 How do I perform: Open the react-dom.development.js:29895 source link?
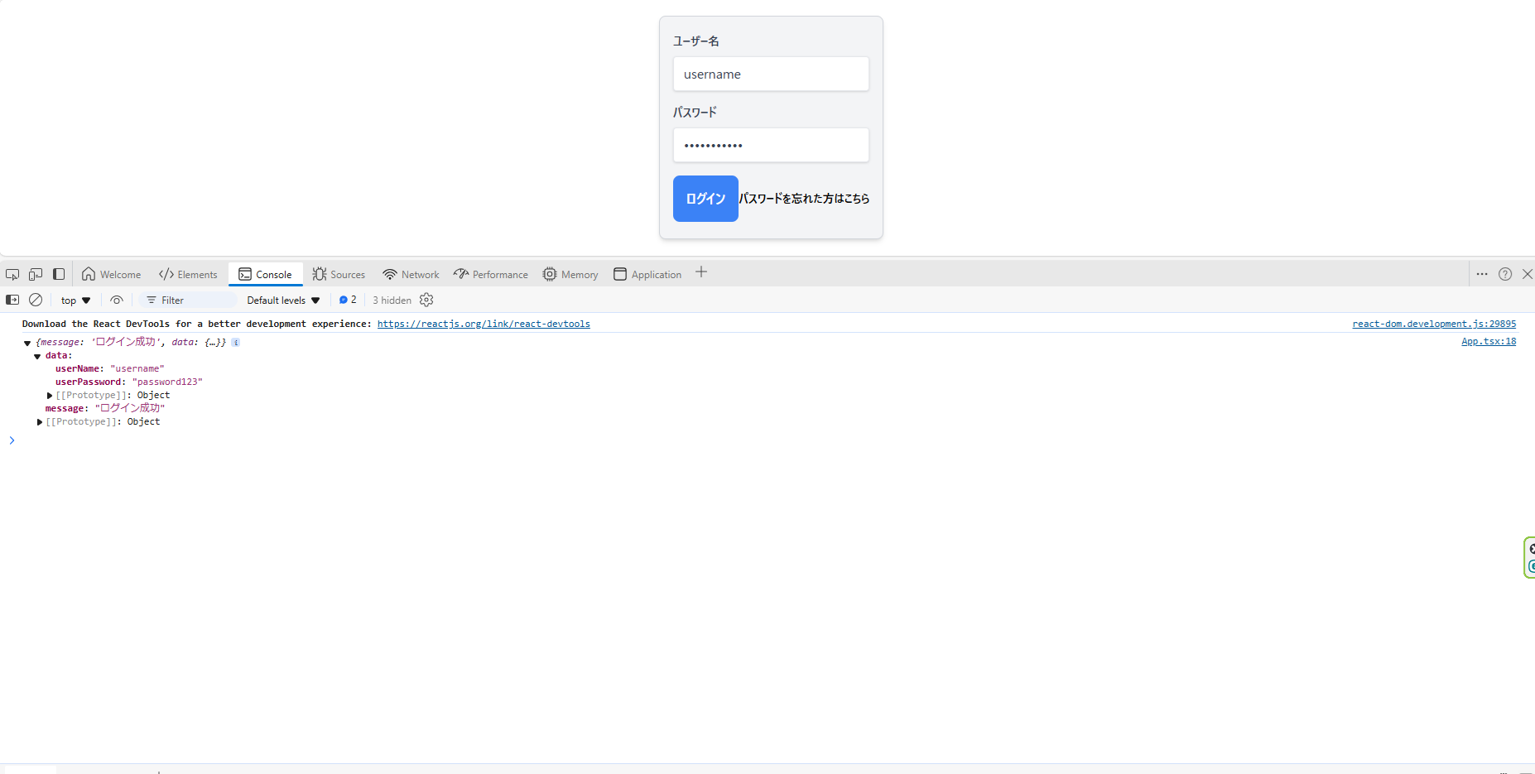tap(1434, 324)
